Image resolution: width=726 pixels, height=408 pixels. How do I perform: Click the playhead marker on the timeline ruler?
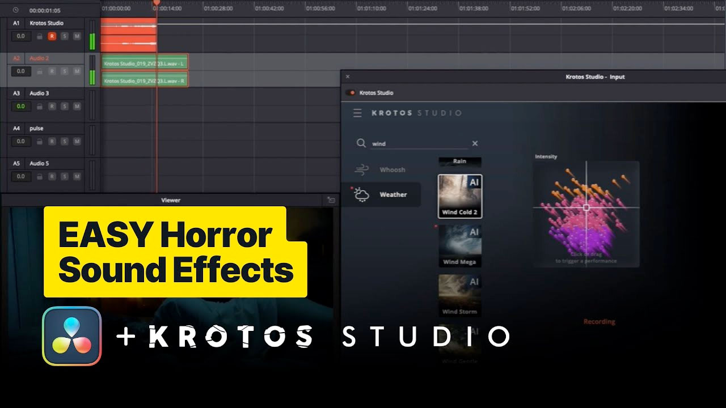click(157, 3)
